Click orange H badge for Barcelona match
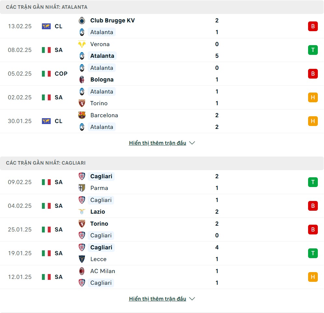324x313 pixels. pos(313,121)
